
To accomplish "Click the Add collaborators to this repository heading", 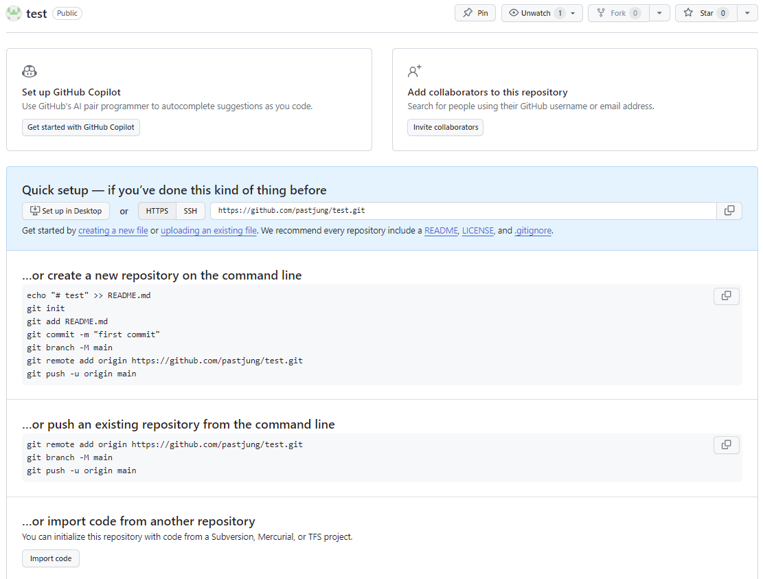I will click(488, 92).
